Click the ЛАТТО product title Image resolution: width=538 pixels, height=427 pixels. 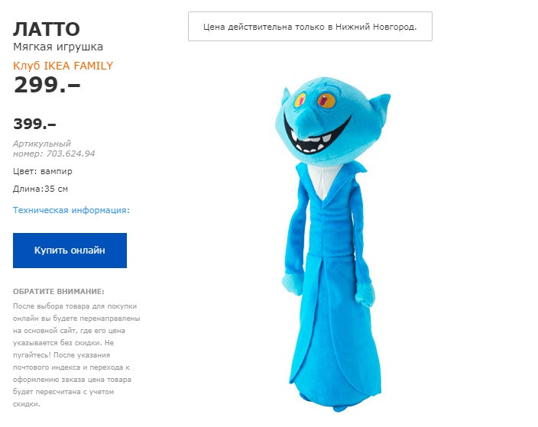pyautogui.click(x=47, y=29)
